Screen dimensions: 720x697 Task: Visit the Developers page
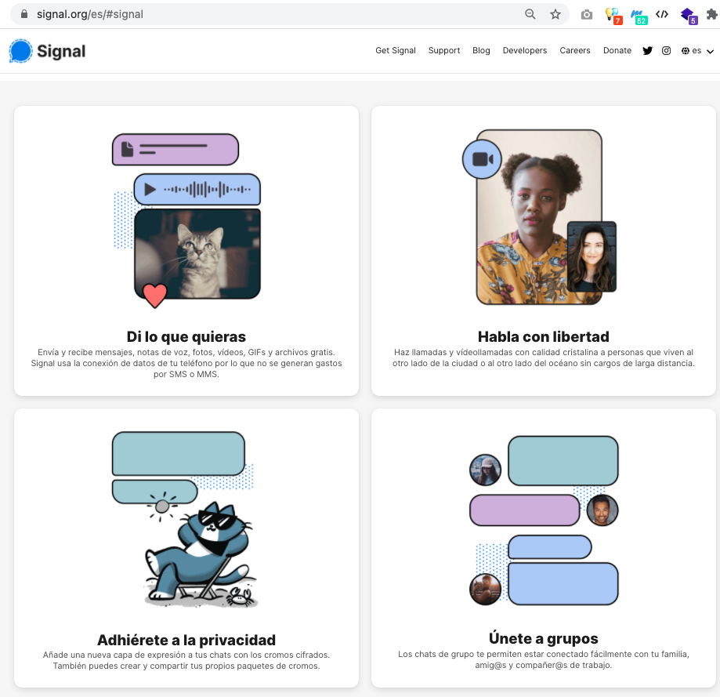coord(525,51)
